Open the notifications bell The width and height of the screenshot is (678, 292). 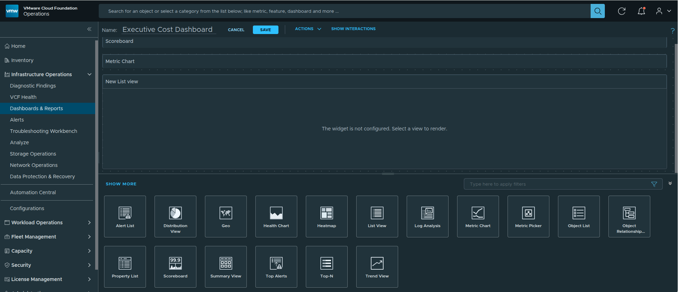click(x=641, y=11)
